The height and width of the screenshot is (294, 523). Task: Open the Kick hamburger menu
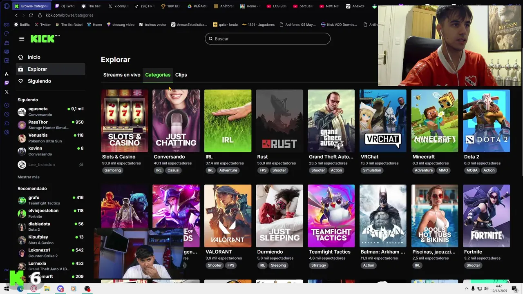coord(22,39)
